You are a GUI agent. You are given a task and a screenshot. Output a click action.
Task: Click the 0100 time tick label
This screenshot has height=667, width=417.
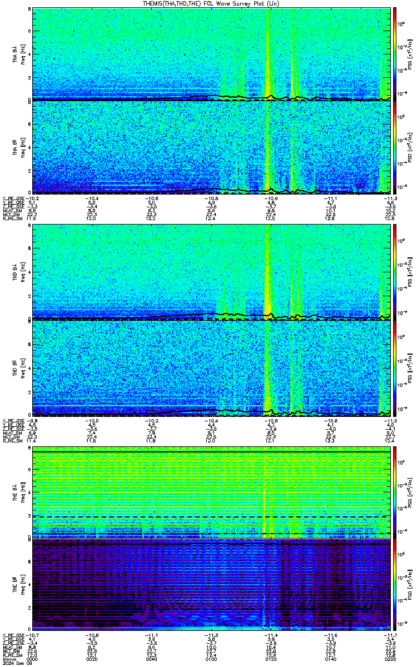coord(212,659)
